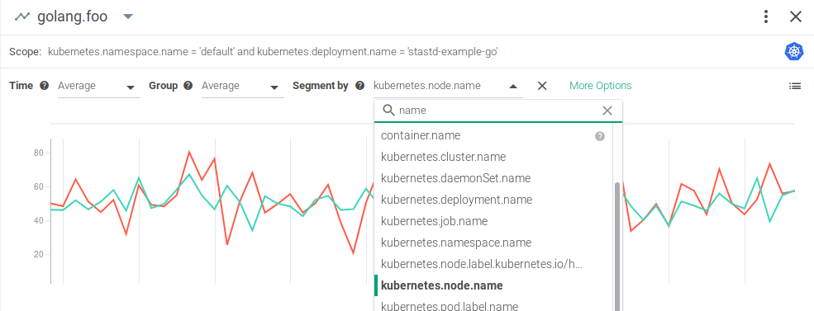Show help for Segment by
The width and height of the screenshot is (814, 311).
359,86
